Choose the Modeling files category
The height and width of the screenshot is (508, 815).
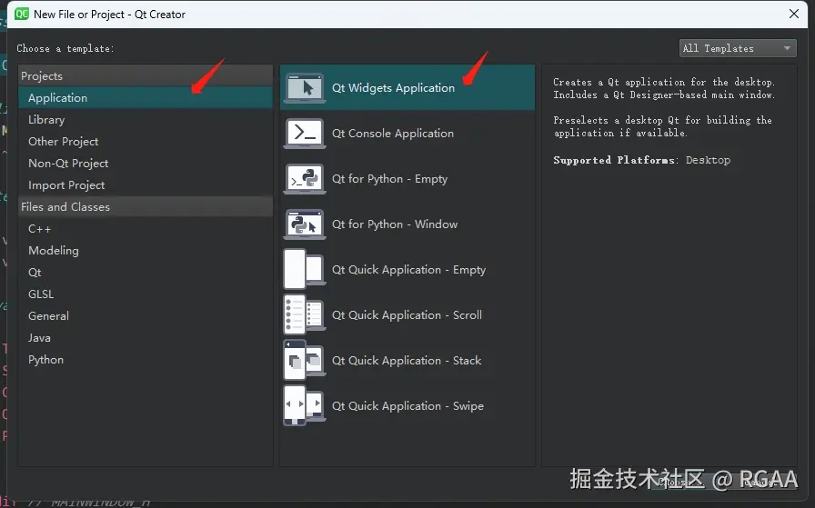click(146, 250)
